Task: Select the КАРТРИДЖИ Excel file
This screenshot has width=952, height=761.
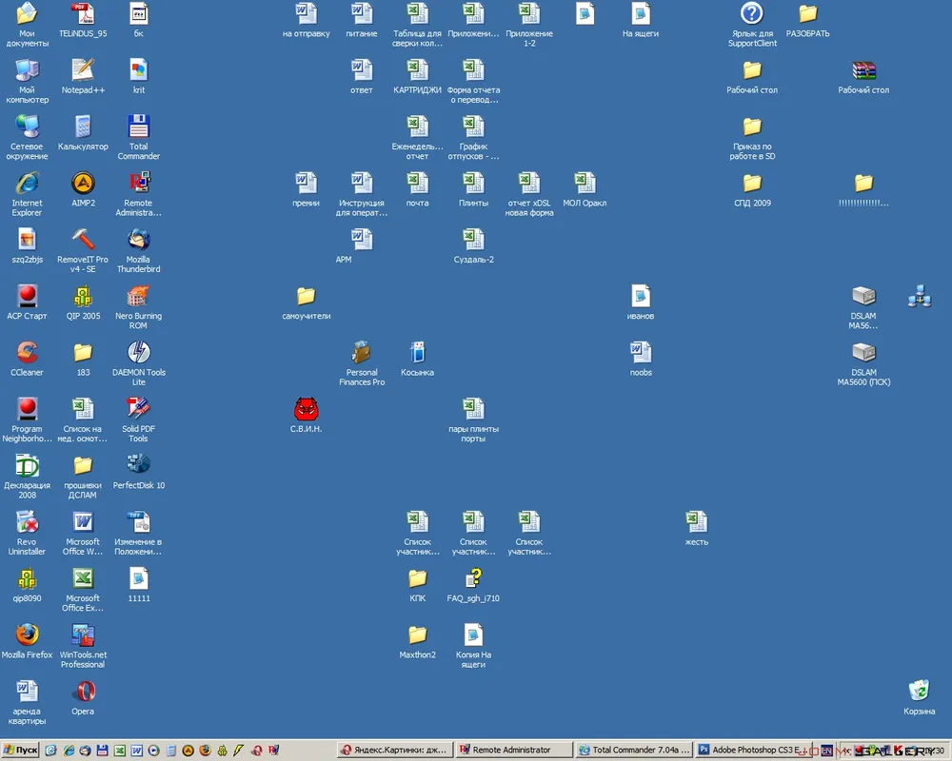Action: pos(417,70)
